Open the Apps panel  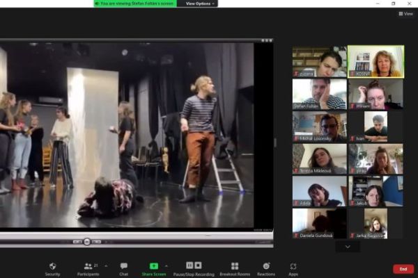293,267
